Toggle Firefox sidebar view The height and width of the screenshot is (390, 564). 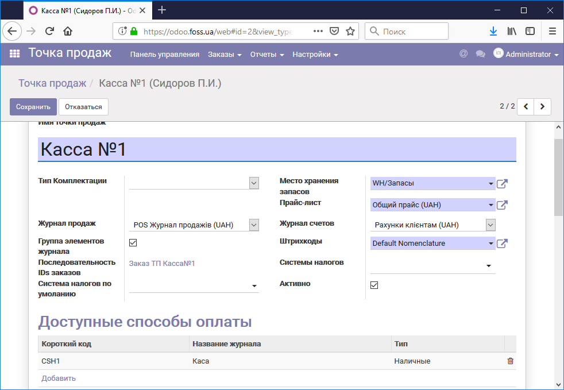[x=530, y=31]
